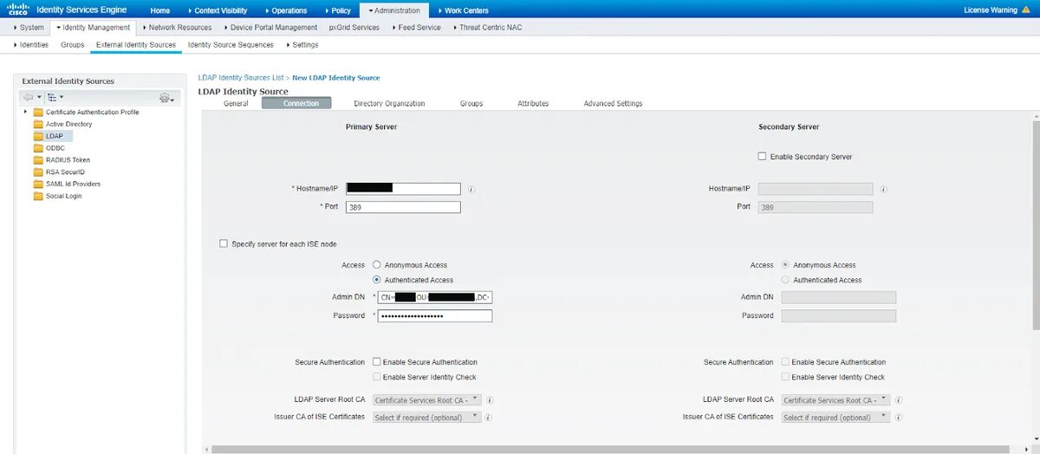Screen dimensions: 1040x454
Task: Switch to the Directory Organization tab
Action: pos(389,103)
